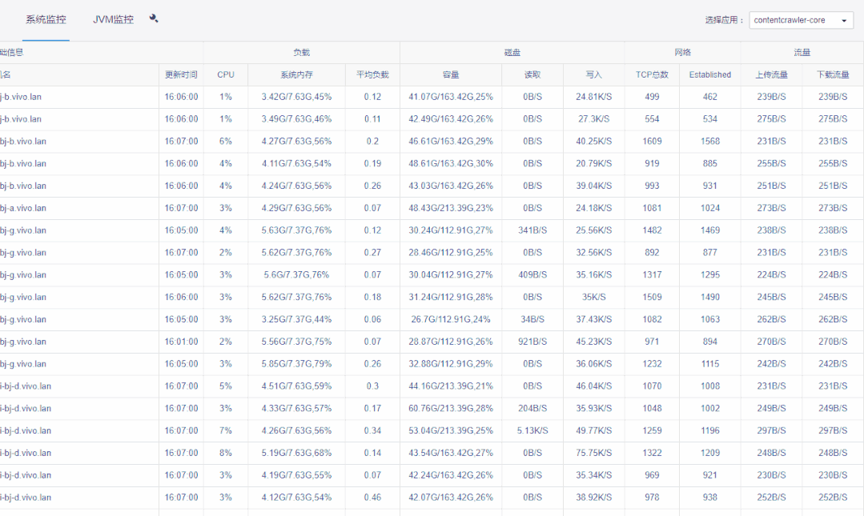Switch to the JVM监控 tab
The height and width of the screenshot is (516, 864).
[x=113, y=19]
